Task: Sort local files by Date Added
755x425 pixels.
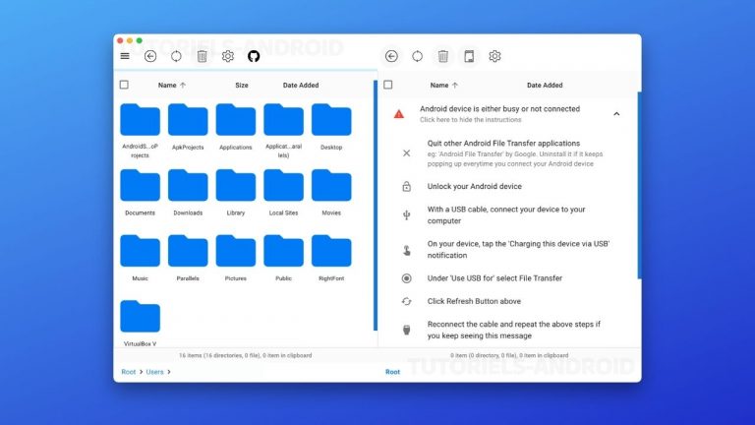Action: coord(301,86)
